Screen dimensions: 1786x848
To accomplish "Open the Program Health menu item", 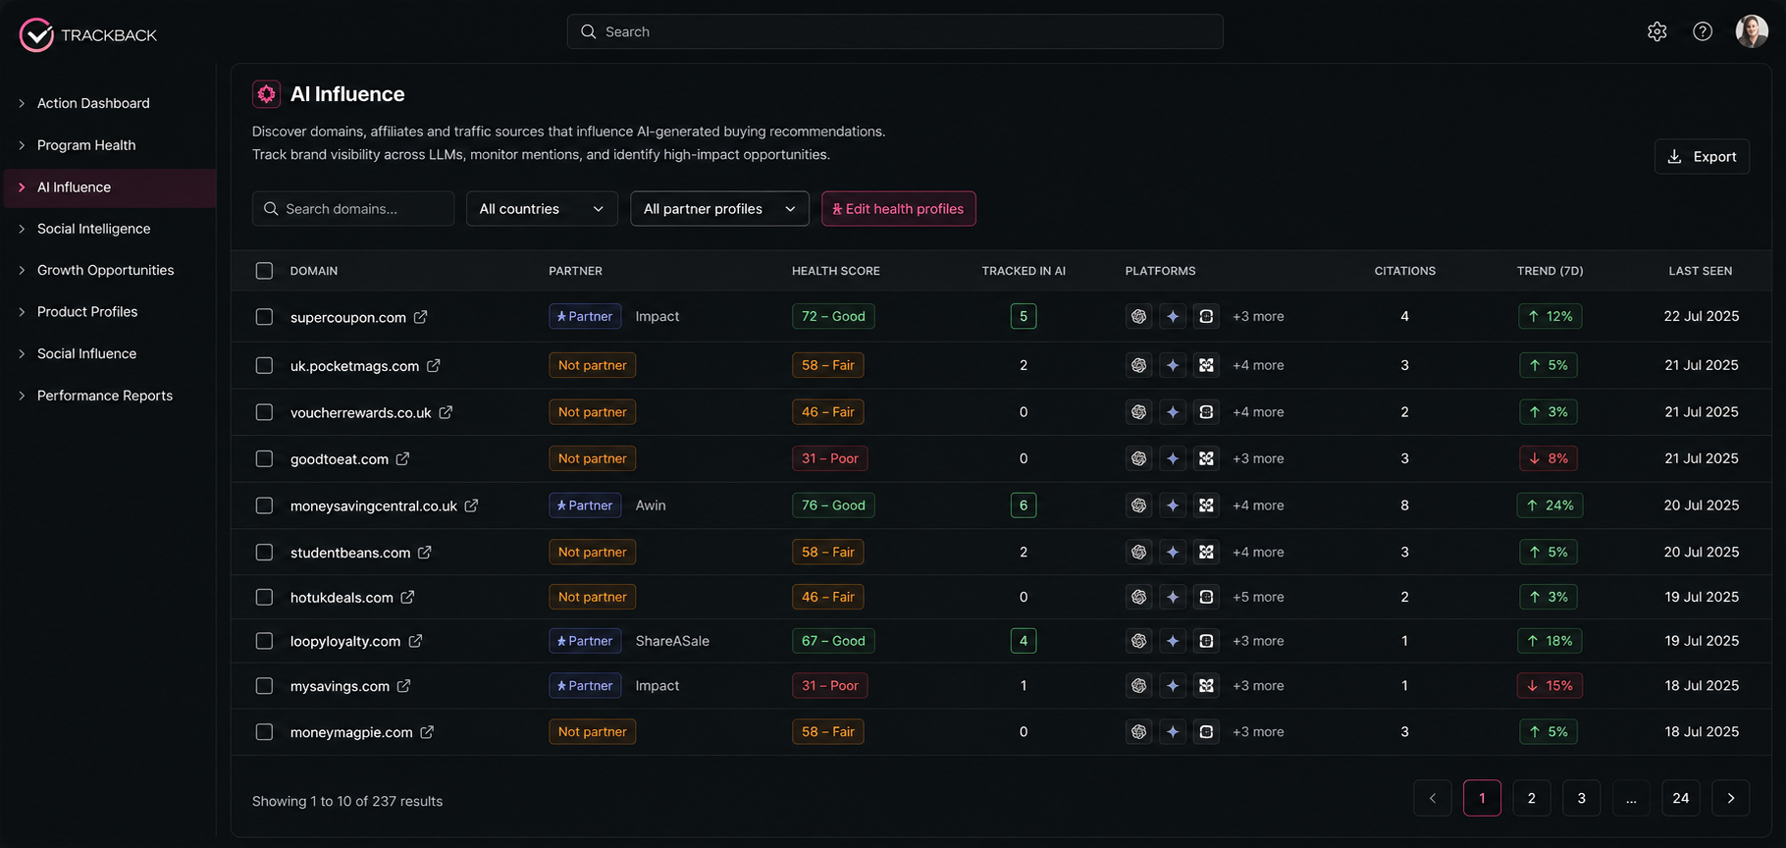I will point(86,145).
